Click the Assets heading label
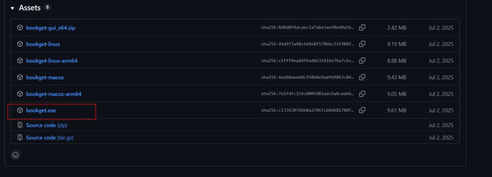The width and height of the screenshot is (492, 177). (x=30, y=8)
